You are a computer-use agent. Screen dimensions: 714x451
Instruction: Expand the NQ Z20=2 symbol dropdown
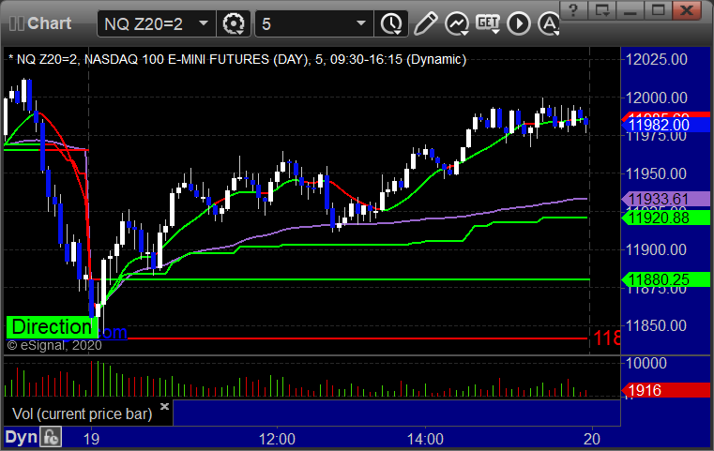(x=204, y=23)
